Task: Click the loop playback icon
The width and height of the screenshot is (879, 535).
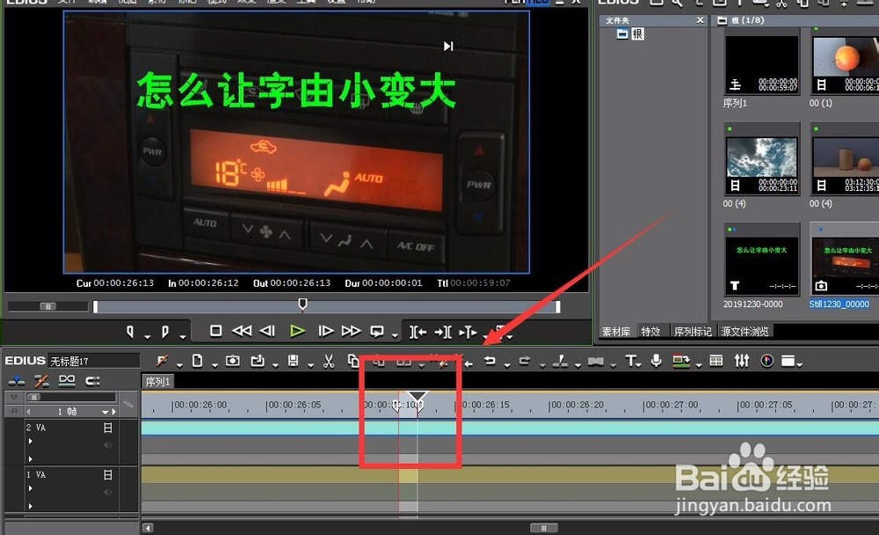Action: click(377, 332)
